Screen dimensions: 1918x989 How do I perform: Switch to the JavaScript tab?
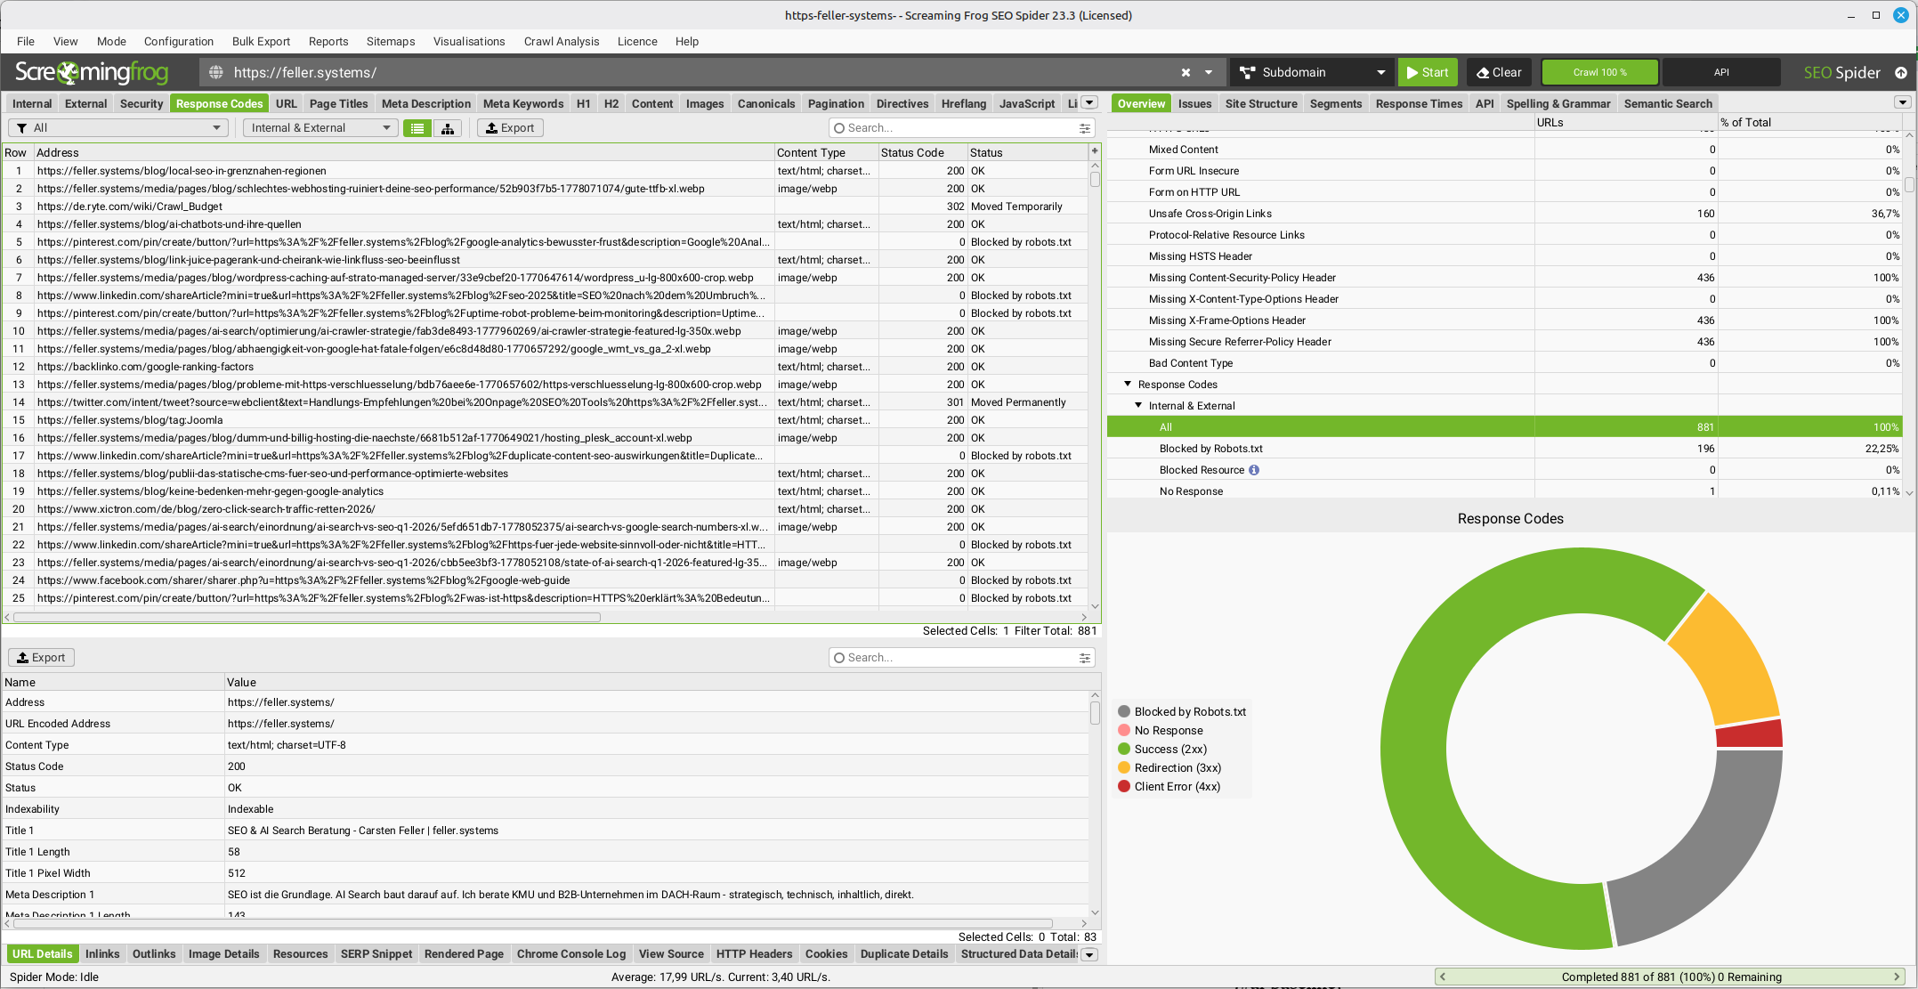[x=1027, y=103]
